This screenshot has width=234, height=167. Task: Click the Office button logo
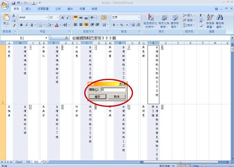click(5, 5)
